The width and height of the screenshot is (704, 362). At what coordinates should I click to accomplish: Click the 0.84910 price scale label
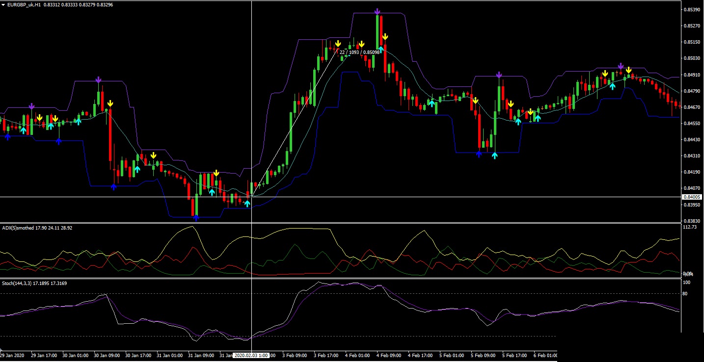pos(692,75)
